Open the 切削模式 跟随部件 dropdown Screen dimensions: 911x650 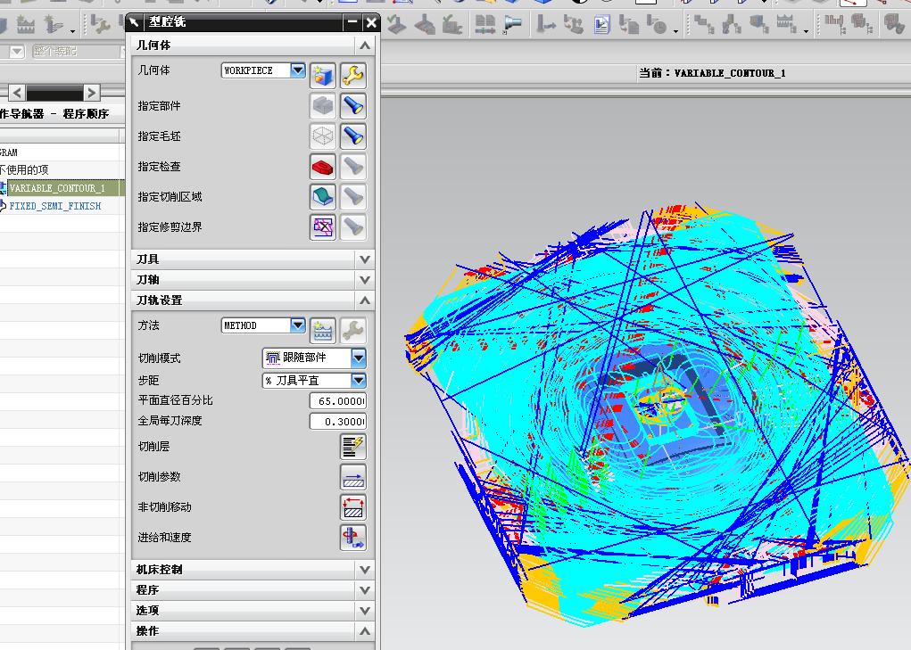(359, 358)
